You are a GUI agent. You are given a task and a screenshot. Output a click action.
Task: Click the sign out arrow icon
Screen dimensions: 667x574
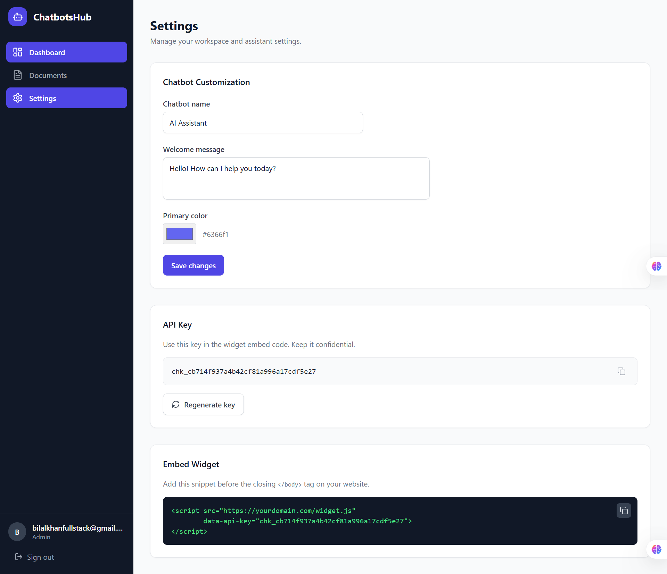pyautogui.click(x=19, y=557)
